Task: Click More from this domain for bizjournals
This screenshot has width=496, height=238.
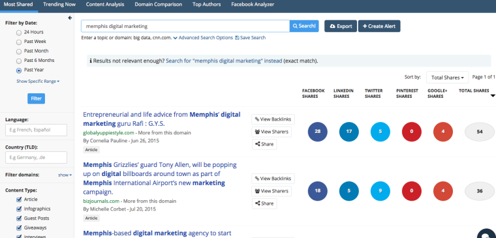Action: (x=149, y=201)
